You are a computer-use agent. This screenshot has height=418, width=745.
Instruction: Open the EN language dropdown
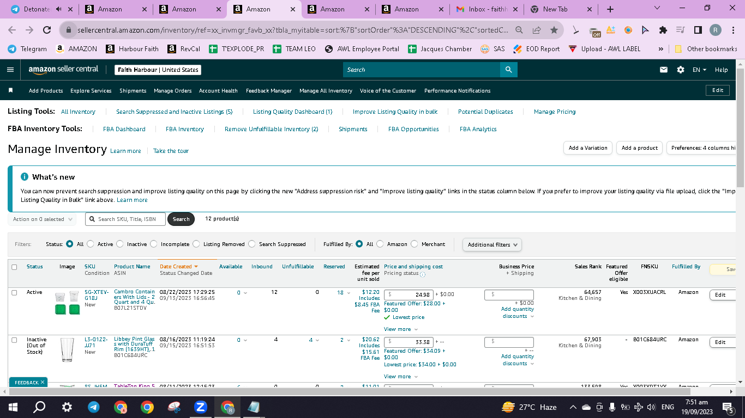tap(699, 70)
